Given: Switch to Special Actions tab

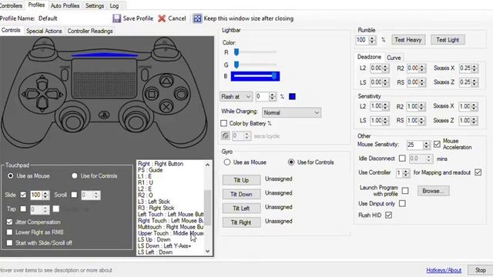Looking at the screenshot, I should (x=44, y=31).
